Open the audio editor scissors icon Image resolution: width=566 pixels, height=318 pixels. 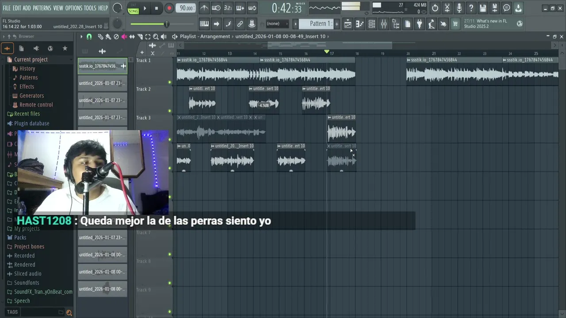pos(447,8)
